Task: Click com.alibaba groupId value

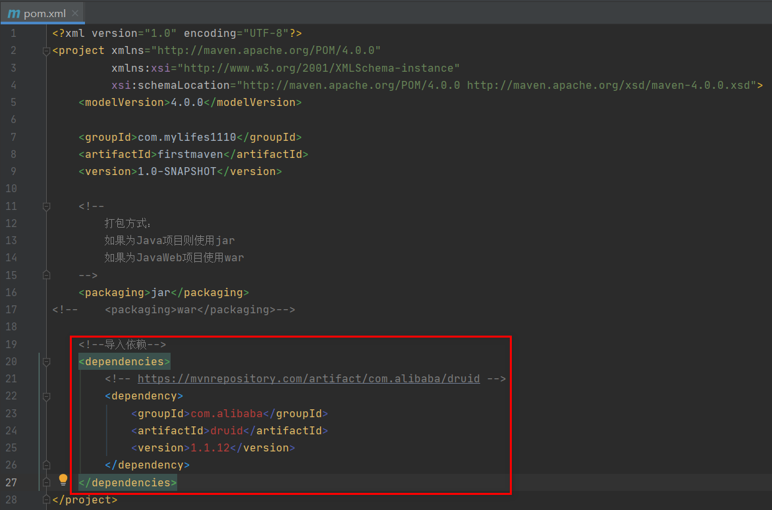Action: tap(227, 414)
